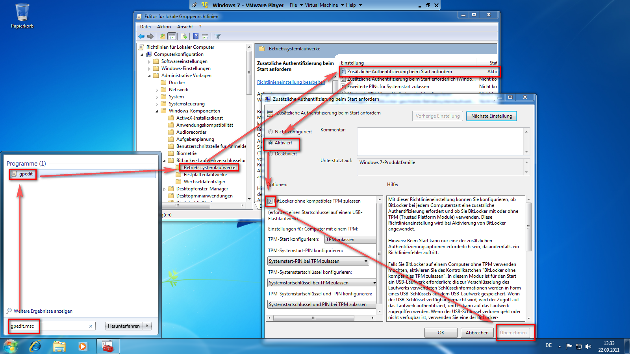Open the Herunterfahren arrow options

[147, 326]
